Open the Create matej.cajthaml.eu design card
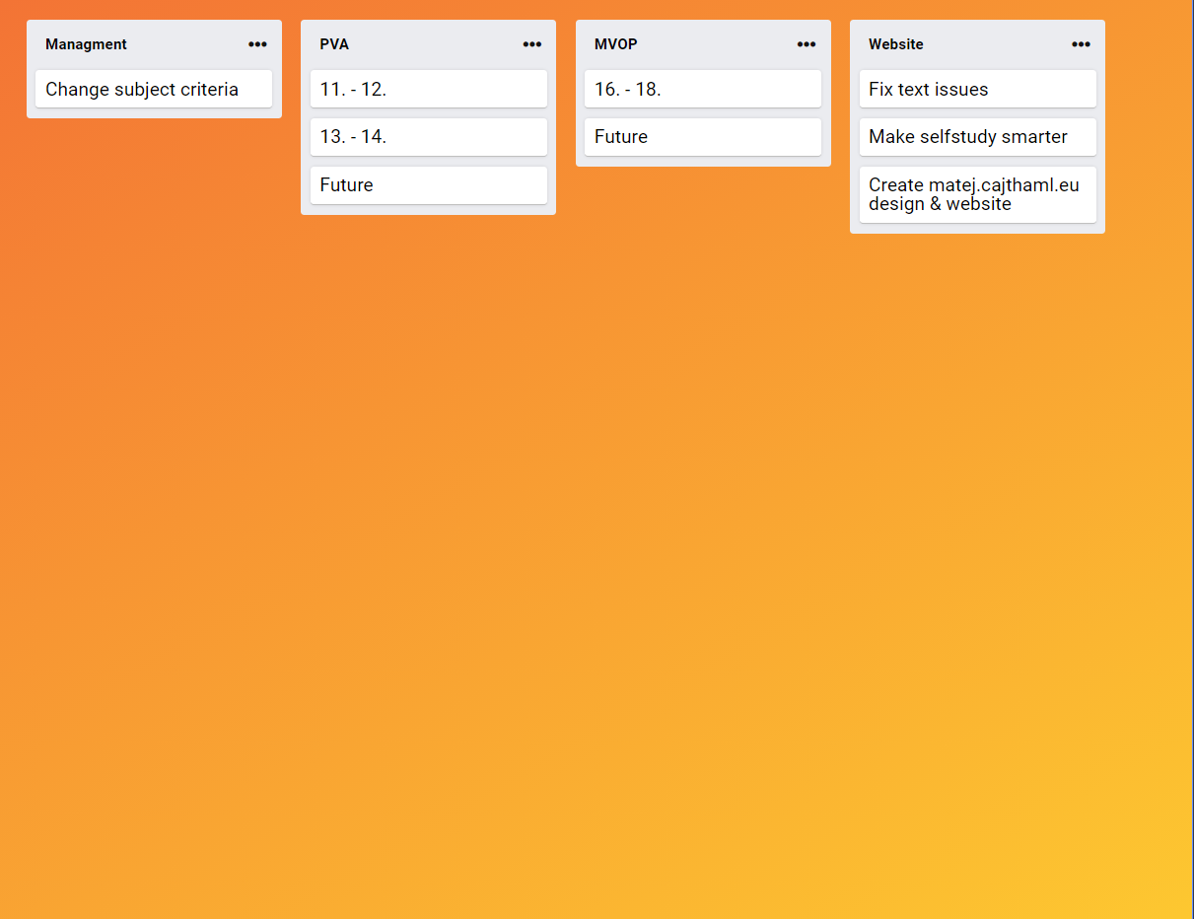Image resolution: width=1194 pixels, height=919 pixels. (977, 194)
